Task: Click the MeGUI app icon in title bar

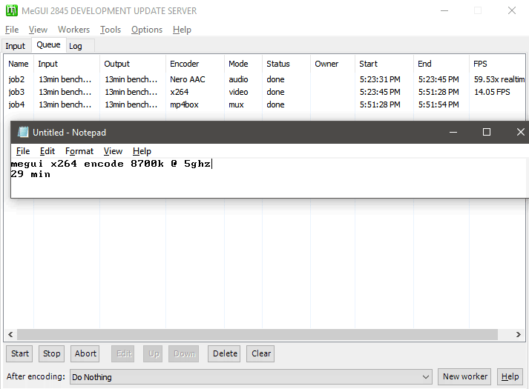Action: coord(12,10)
